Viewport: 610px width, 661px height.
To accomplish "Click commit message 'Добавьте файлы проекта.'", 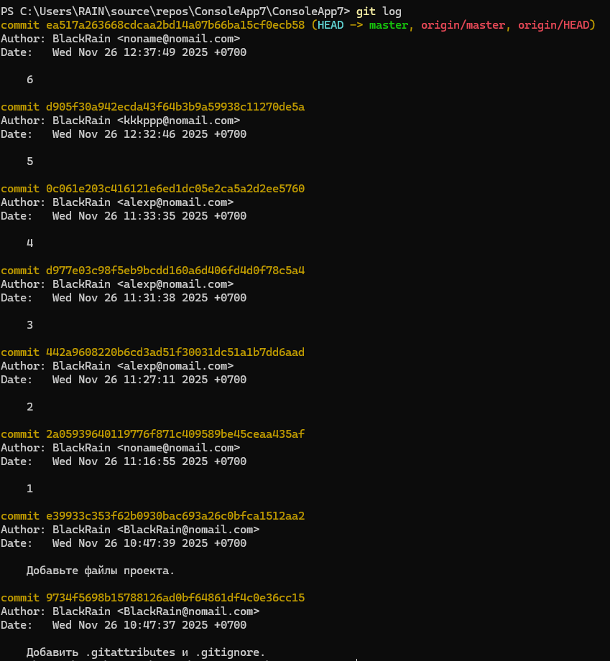I will (101, 571).
